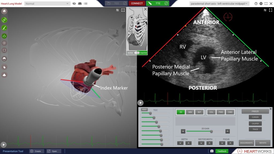Open the parasternal short axis view dropdown
Image resolution: width=274 pixels, height=154 pixels.
[219, 3]
